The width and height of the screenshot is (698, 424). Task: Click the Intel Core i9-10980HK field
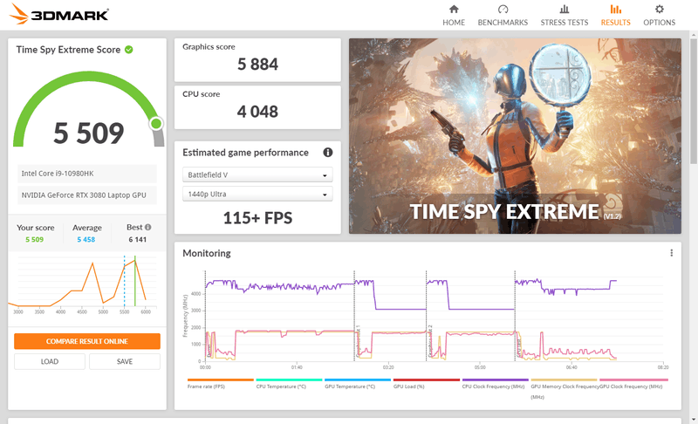click(87, 174)
